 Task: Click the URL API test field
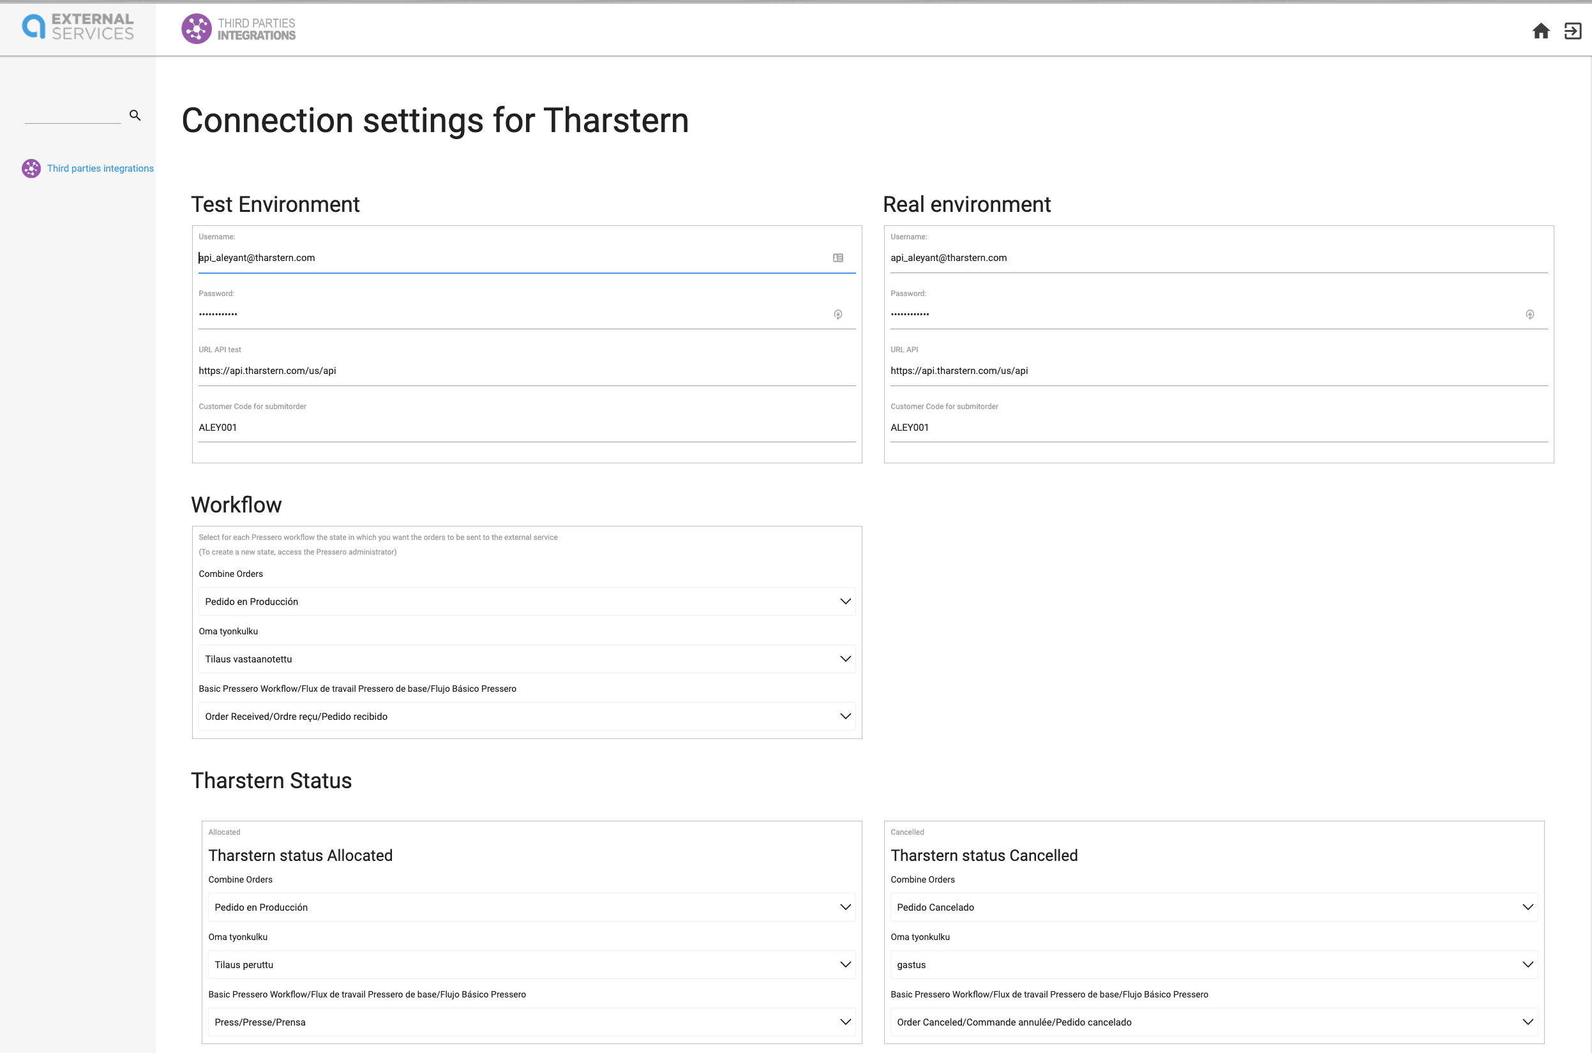point(527,371)
